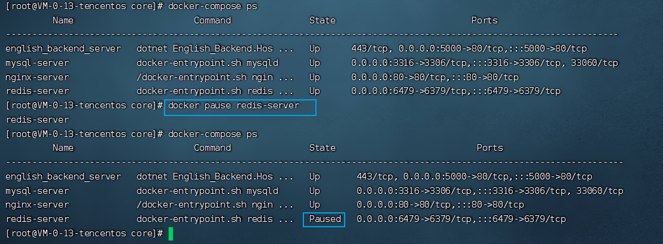Click the "Up" state of nginx-server in the second table
The height and width of the screenshot is (244, 663).
click(x=315, y=205)
